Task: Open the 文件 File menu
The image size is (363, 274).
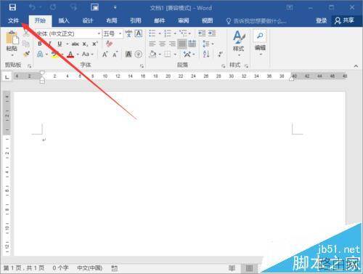Action: (x=13, y=20)
